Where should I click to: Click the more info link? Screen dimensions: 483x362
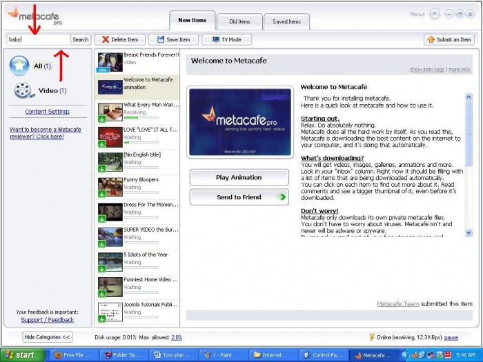[x=460, y=69]
